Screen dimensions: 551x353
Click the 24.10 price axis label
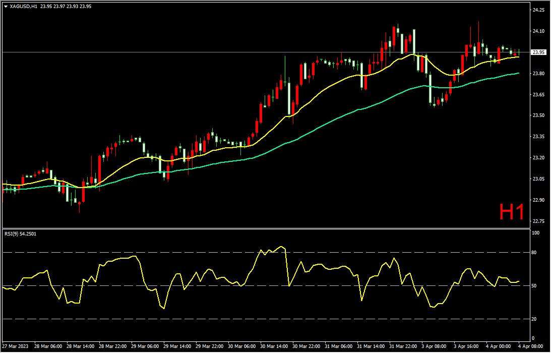(538, 31)
